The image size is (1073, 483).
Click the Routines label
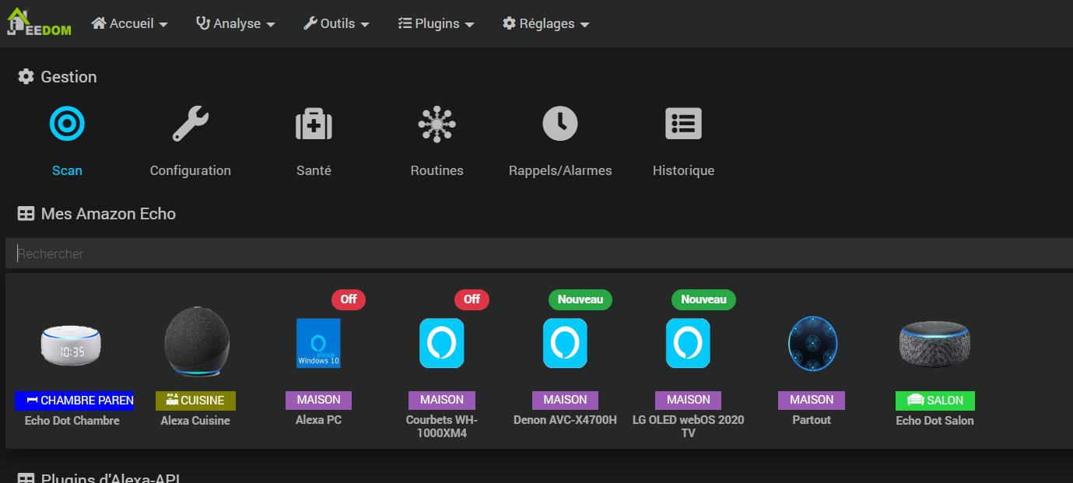437,170
